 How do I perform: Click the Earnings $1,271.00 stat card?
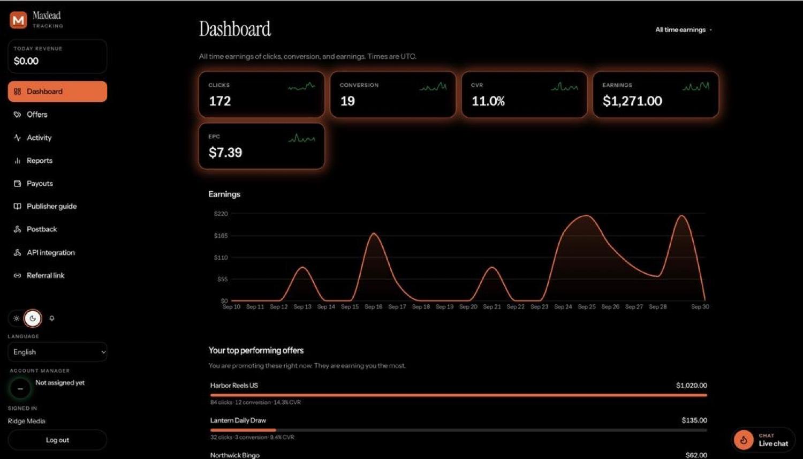[x=656, y=95]
